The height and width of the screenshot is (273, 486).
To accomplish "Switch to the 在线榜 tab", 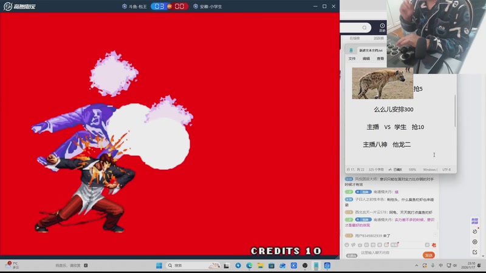I will [355, 38].
